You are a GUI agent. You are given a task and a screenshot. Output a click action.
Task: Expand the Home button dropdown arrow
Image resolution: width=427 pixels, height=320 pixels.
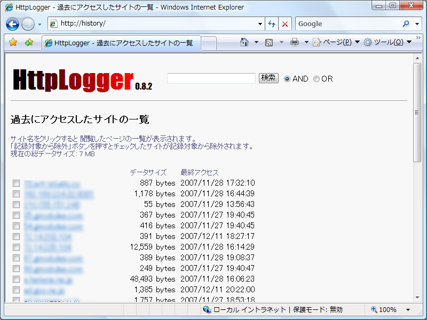pos(256,42)
